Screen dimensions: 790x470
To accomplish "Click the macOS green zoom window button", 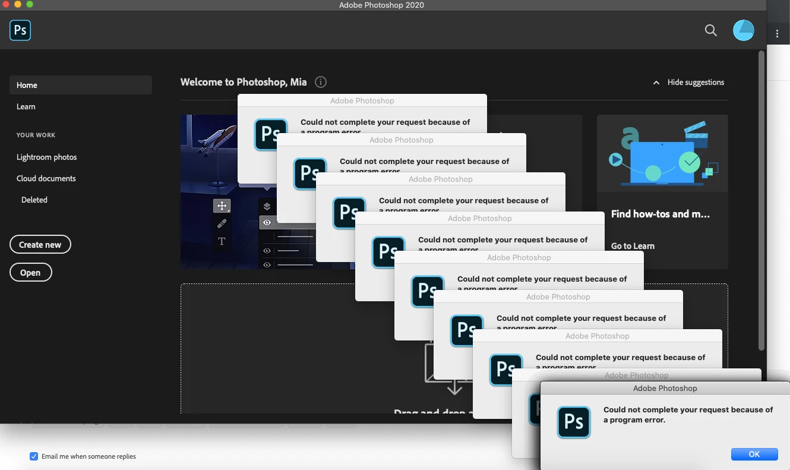I will pos(30,4).
